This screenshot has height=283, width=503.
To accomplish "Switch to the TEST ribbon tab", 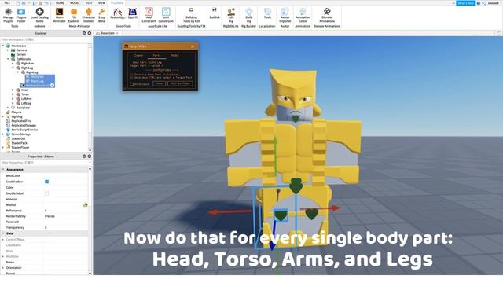I will click(89, 2).
